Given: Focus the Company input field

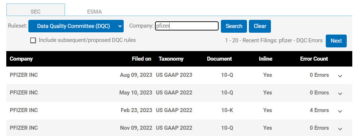Looking at the screenshot, I should pos(187,26).
